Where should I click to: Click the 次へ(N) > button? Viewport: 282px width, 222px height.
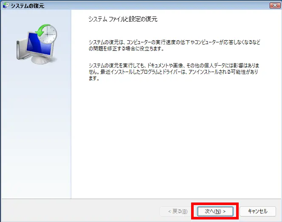pos(215,211)
